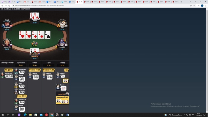
Task: Click the yellow pocket nines showdown cards
Action: tap(66, 81)
